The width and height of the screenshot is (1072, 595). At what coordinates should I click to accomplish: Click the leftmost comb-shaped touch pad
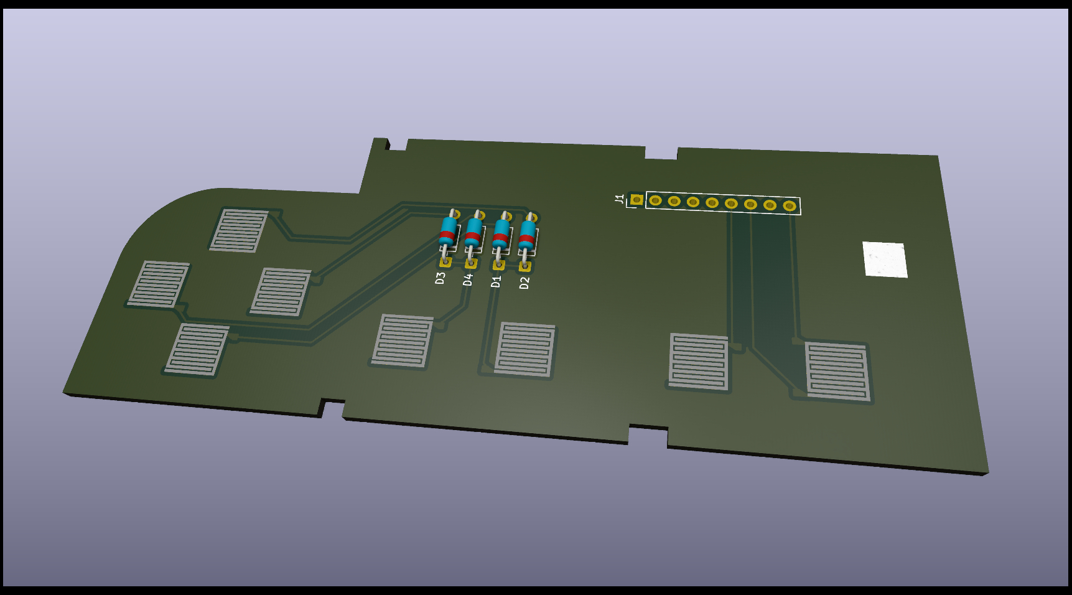pos(158,284)
